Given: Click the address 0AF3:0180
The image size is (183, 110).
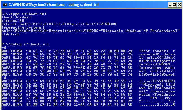Looking at the screenshot, I should coord(12,81).
